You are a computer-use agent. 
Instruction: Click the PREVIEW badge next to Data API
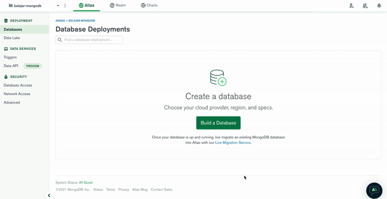tap(32, 66)
